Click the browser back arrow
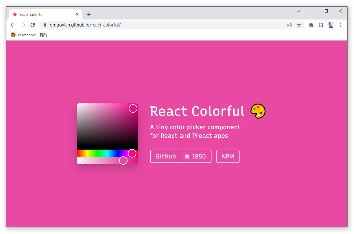The image size is (354, 234). [x=13, y=25]
